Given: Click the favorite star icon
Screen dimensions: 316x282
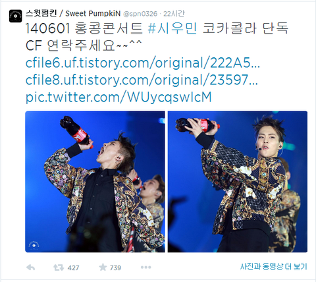Looking at the screenshot, I should coord(103,268).
